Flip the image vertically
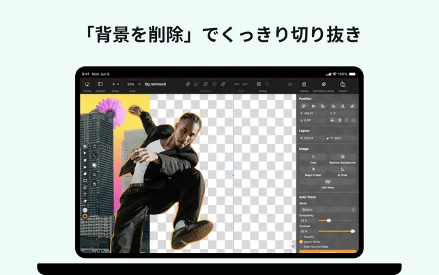The image size is (439, 275). (339, 120)
